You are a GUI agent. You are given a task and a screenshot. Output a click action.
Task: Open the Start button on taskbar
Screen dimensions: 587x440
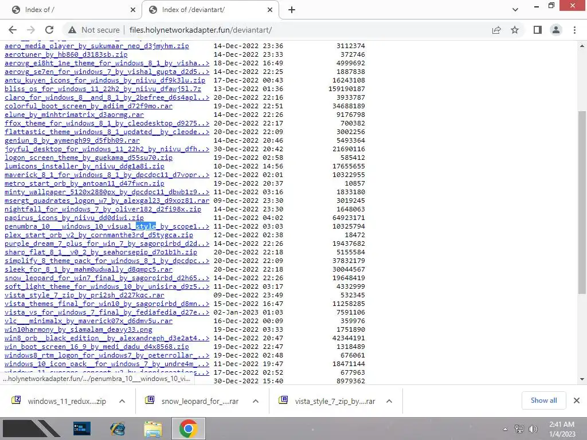32,429
